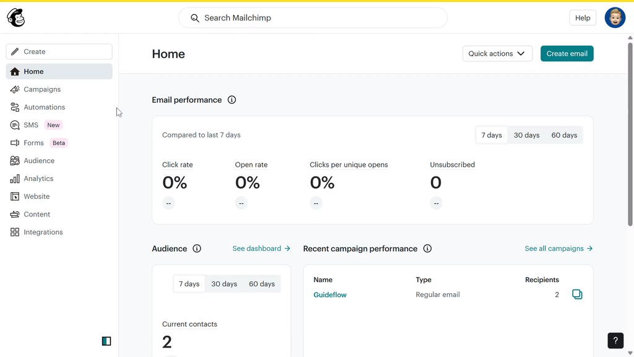Viewport: 634px width, 357px height.
Task: Open the floating question mark help widget
Action: pyautogui.click(x=615, y=341)
